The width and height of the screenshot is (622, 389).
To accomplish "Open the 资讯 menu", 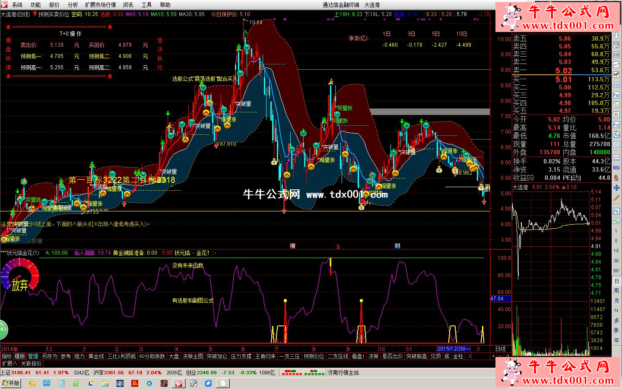I will tap(128, 5).
